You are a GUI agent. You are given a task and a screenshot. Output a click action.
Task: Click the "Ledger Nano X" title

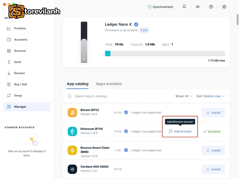pyautogui.click(x=118, y=24)
